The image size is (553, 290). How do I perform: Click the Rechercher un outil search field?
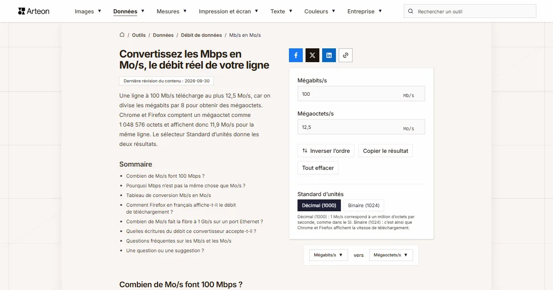click(x=470, y=11)
